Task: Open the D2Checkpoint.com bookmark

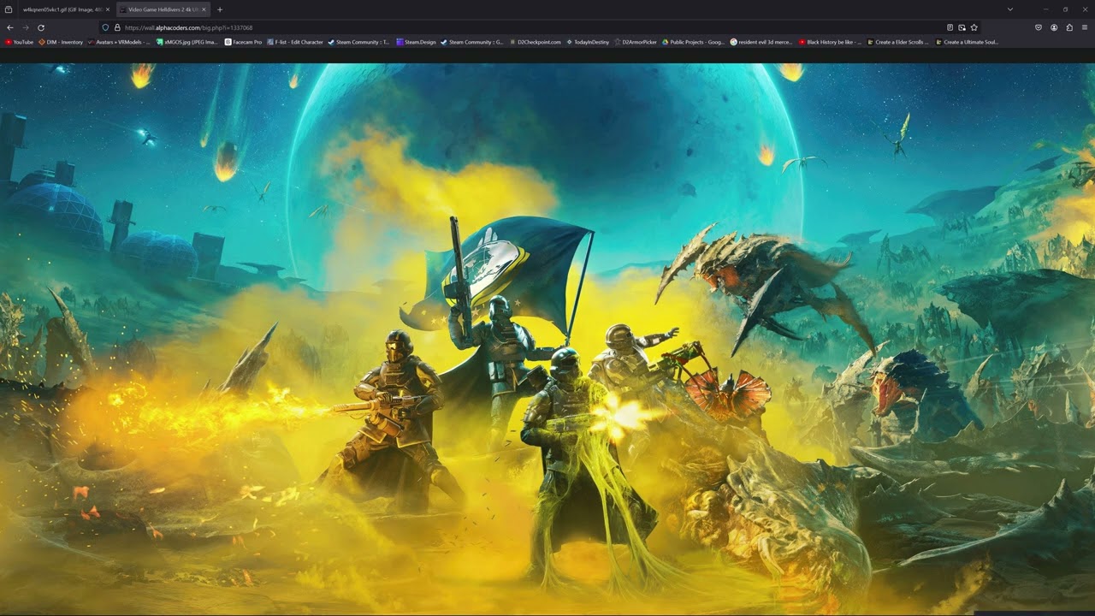Action: 536,42
